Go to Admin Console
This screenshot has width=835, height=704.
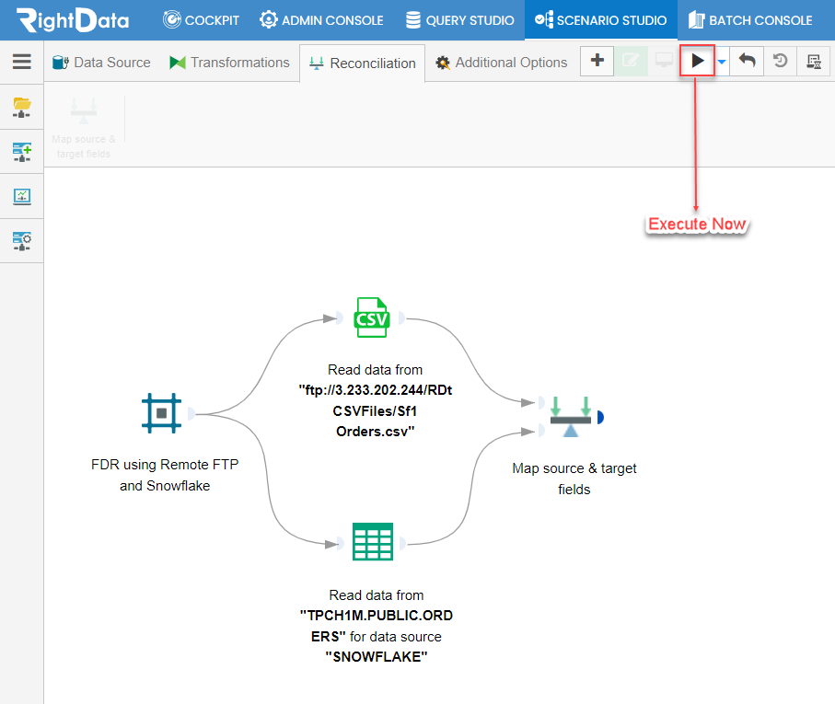coord(321,20)
